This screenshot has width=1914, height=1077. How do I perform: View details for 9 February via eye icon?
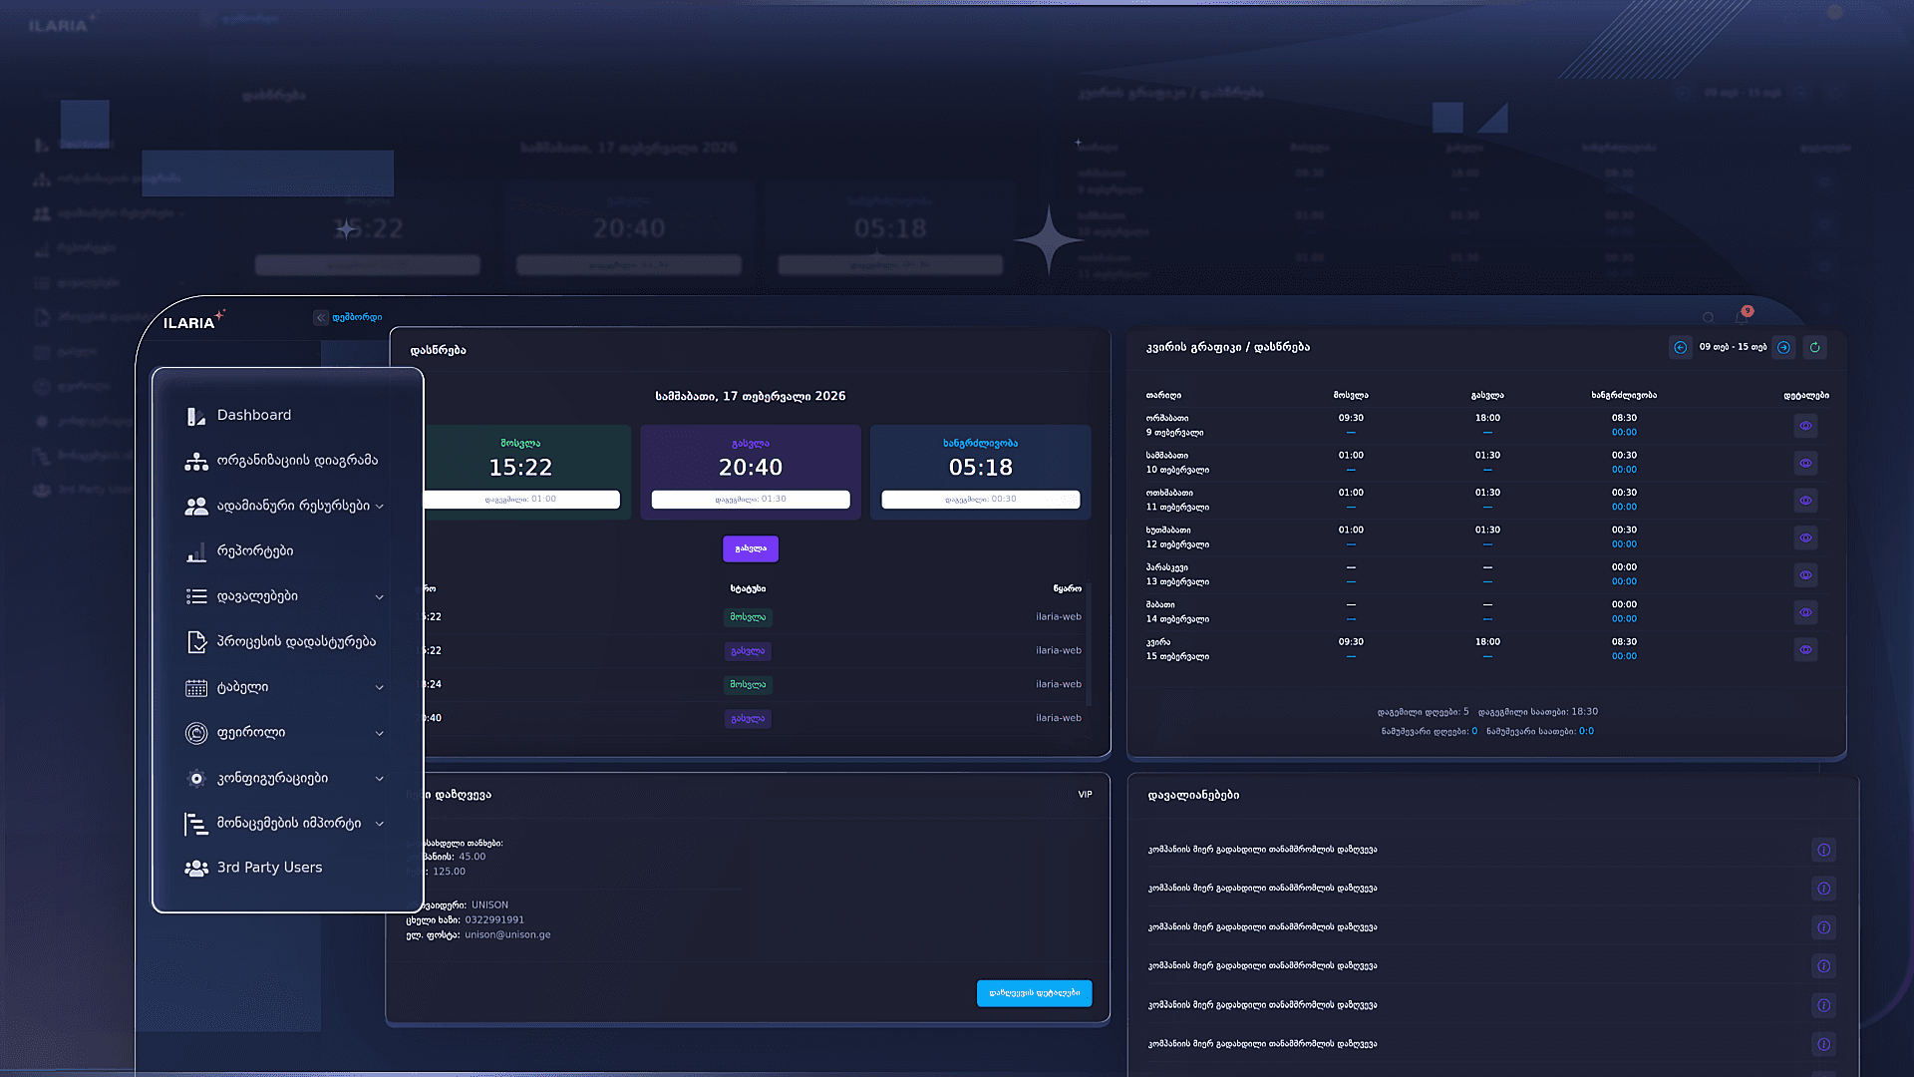[x=1805, y=426]
